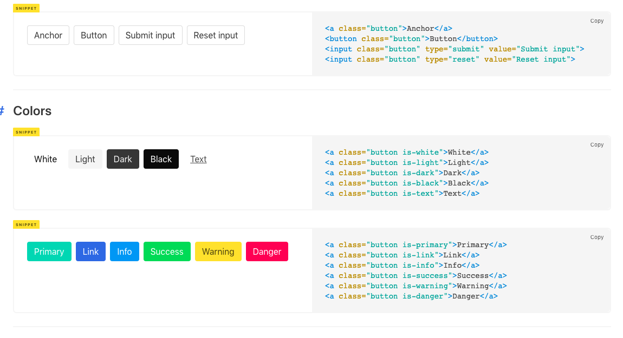Click the is-dark code line
623x338 pixels.
pyautogui.click(x=402, y=173)
